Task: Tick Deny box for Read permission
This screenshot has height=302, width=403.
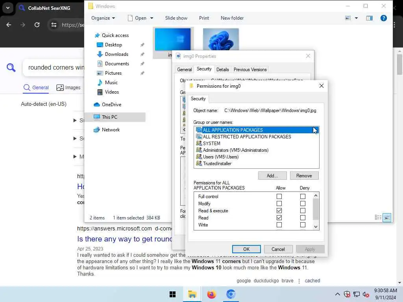Action: click(x=303, y=218)
